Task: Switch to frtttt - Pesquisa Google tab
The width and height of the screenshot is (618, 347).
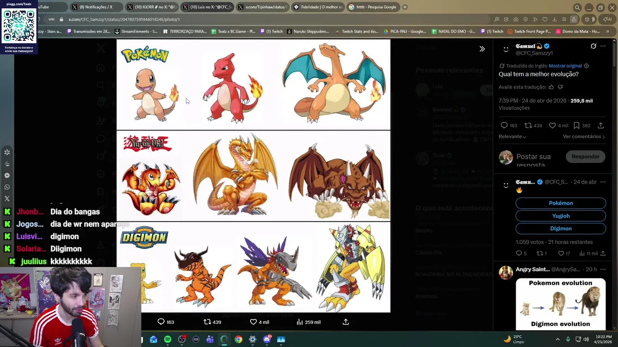Action: (x=373, y=7)
